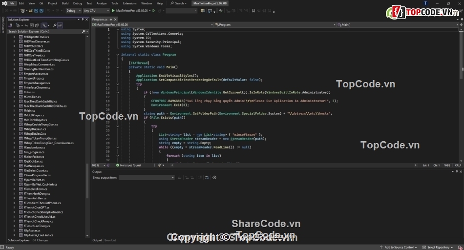Click the notifications bell in the status bar
This screenshot has height=250, width=464.
pyautogui.click(x=460, y=248)
